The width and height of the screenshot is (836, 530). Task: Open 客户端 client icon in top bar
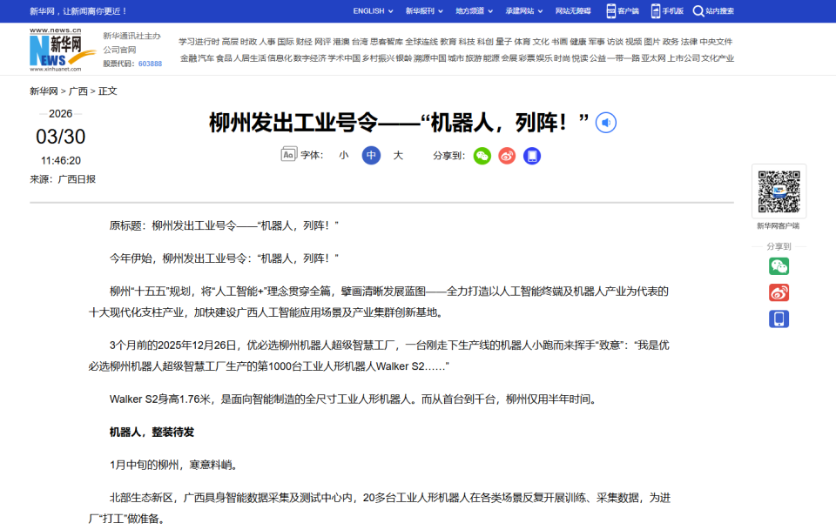[622, 10]
